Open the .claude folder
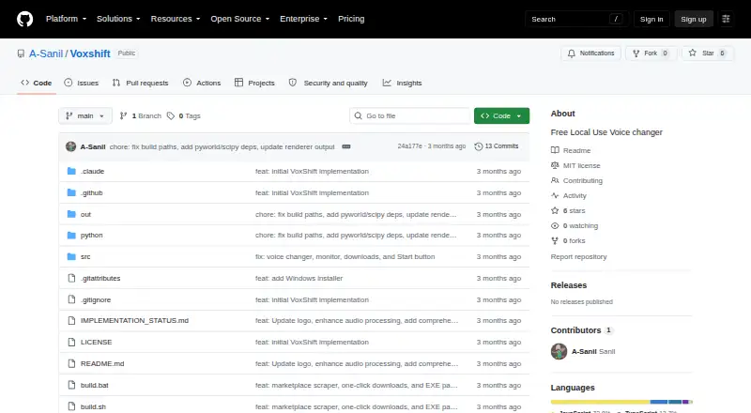The height and width of the screenshot is (413, 751). coord(92,171)
